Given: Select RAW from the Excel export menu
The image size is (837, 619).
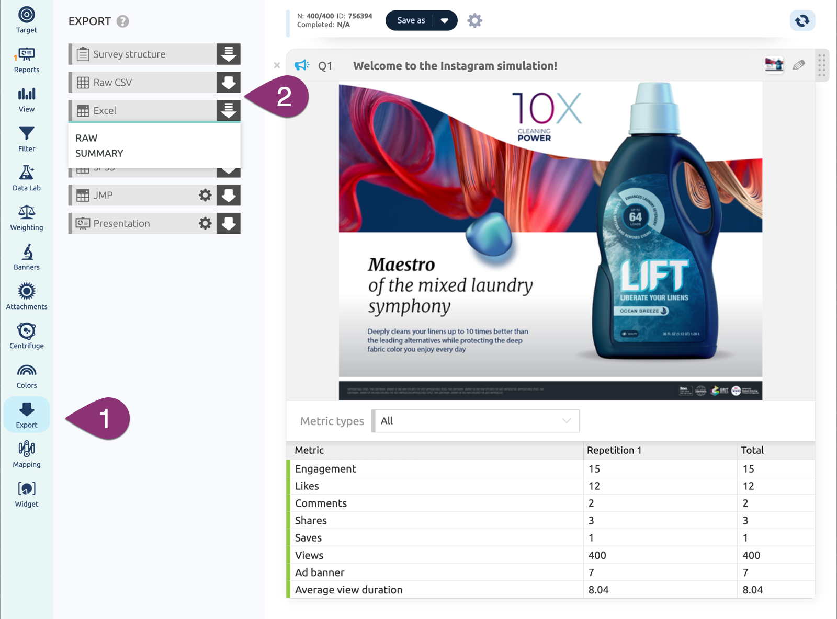Looking at the screenshot, I should coord(86,138).
